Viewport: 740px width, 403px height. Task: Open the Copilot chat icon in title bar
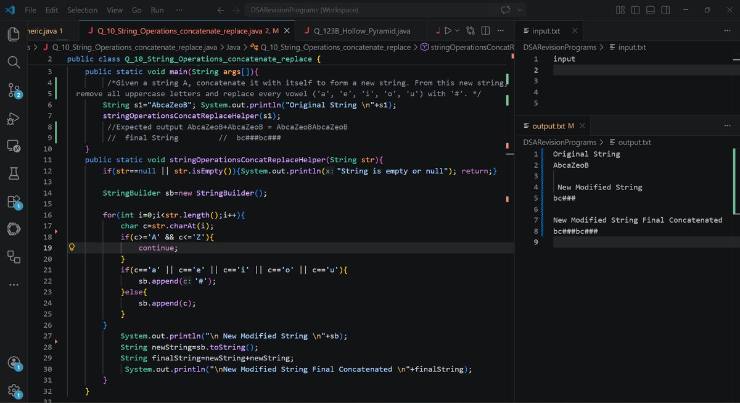506,10
